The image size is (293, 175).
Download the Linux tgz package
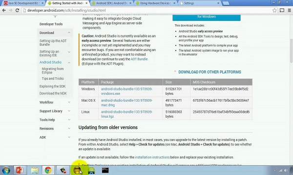(x=126, y=114)
